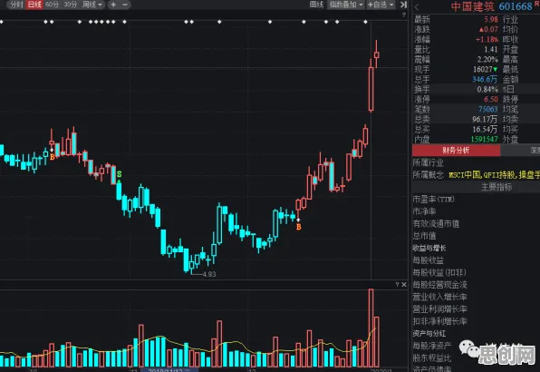
Task: Click the jump-to-latest arrow icon
Action: [x=403, y=5]
